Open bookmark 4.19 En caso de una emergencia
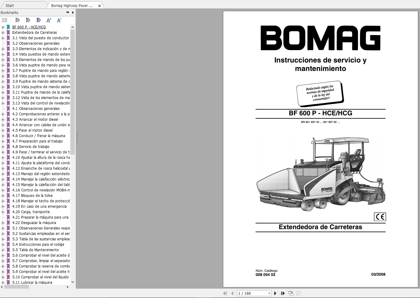The height and width of the screenshot is (298, 420). [x=40, y=207]
